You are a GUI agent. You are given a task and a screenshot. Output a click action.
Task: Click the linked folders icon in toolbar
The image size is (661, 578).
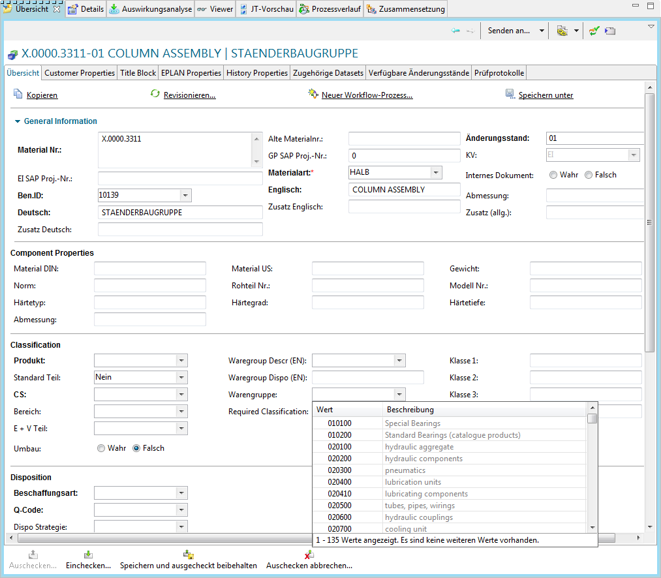[562, 31]
